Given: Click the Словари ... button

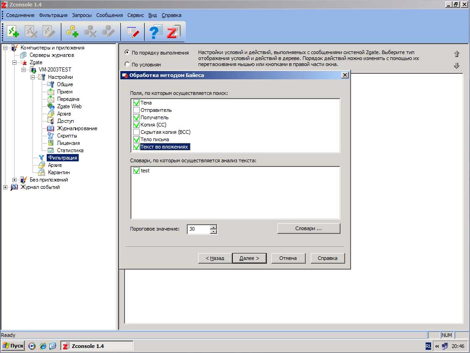Looking at the screenshot, I should click(308, 228).
